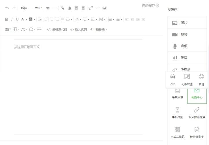Choose 无版权图 copyright-free images

click(187, 80)
